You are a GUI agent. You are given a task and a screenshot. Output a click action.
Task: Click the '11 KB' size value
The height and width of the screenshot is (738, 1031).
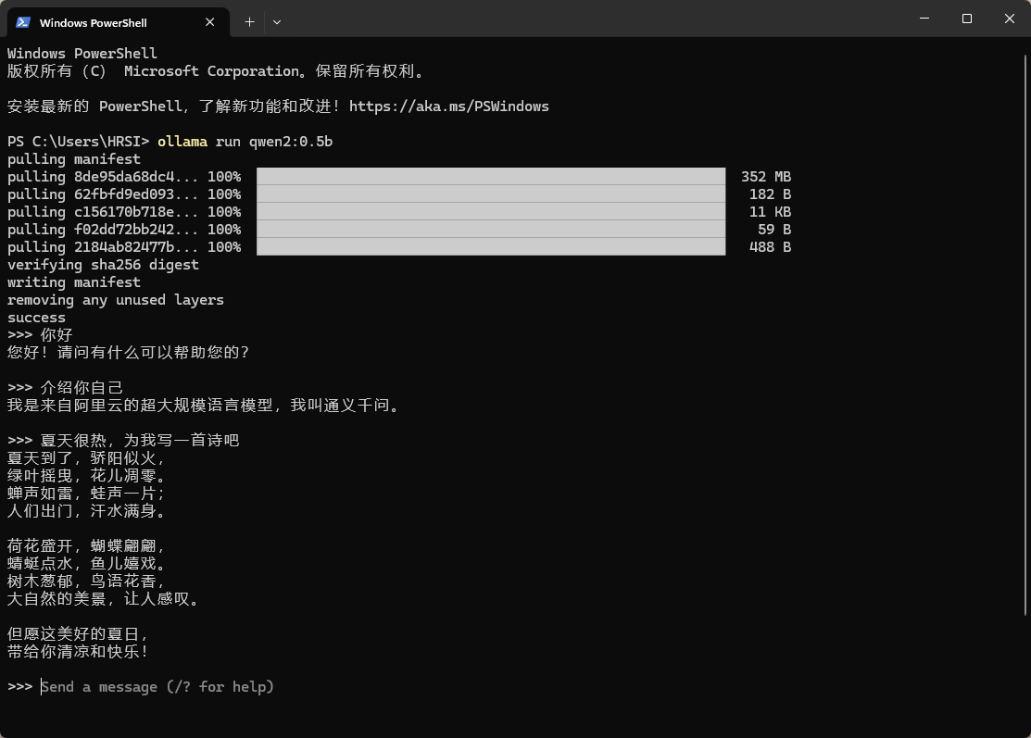tap(770, 212)
